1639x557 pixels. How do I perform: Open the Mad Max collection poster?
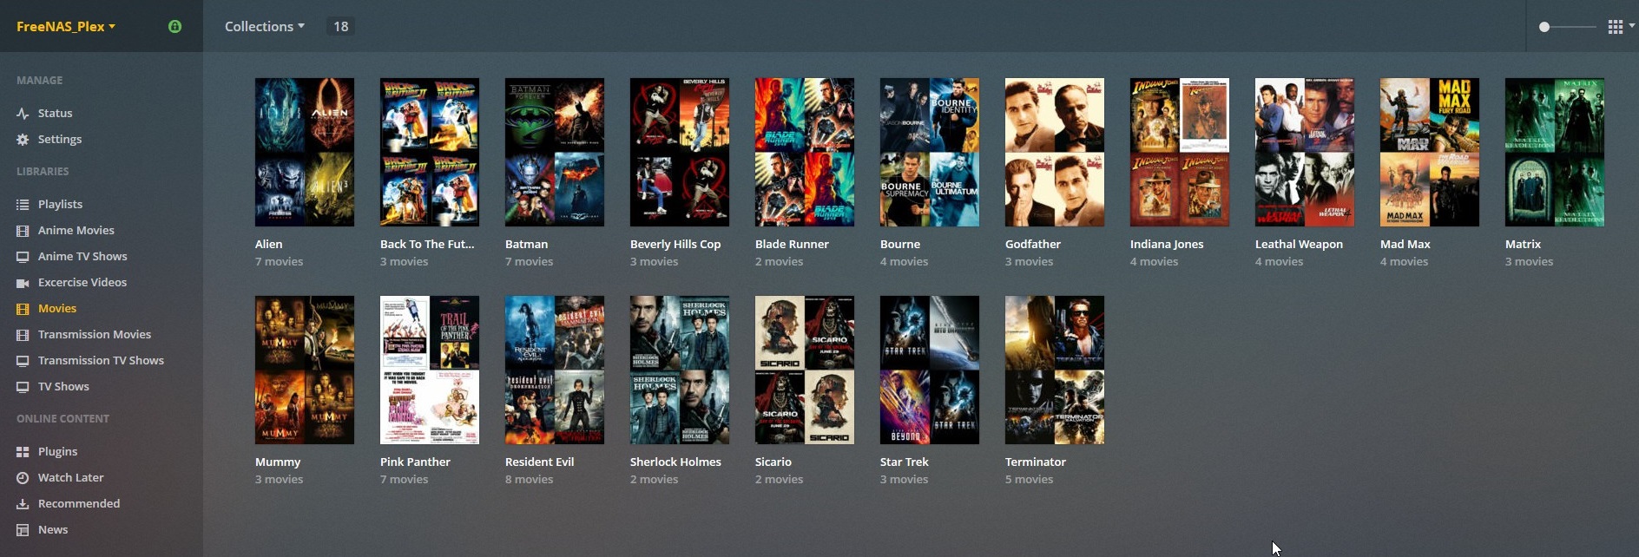click(1430, 152)
